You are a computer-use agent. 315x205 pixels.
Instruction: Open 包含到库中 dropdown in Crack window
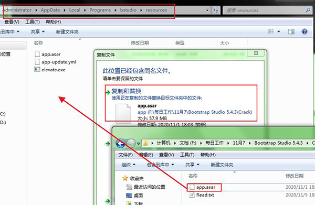[x=160, y=165]
